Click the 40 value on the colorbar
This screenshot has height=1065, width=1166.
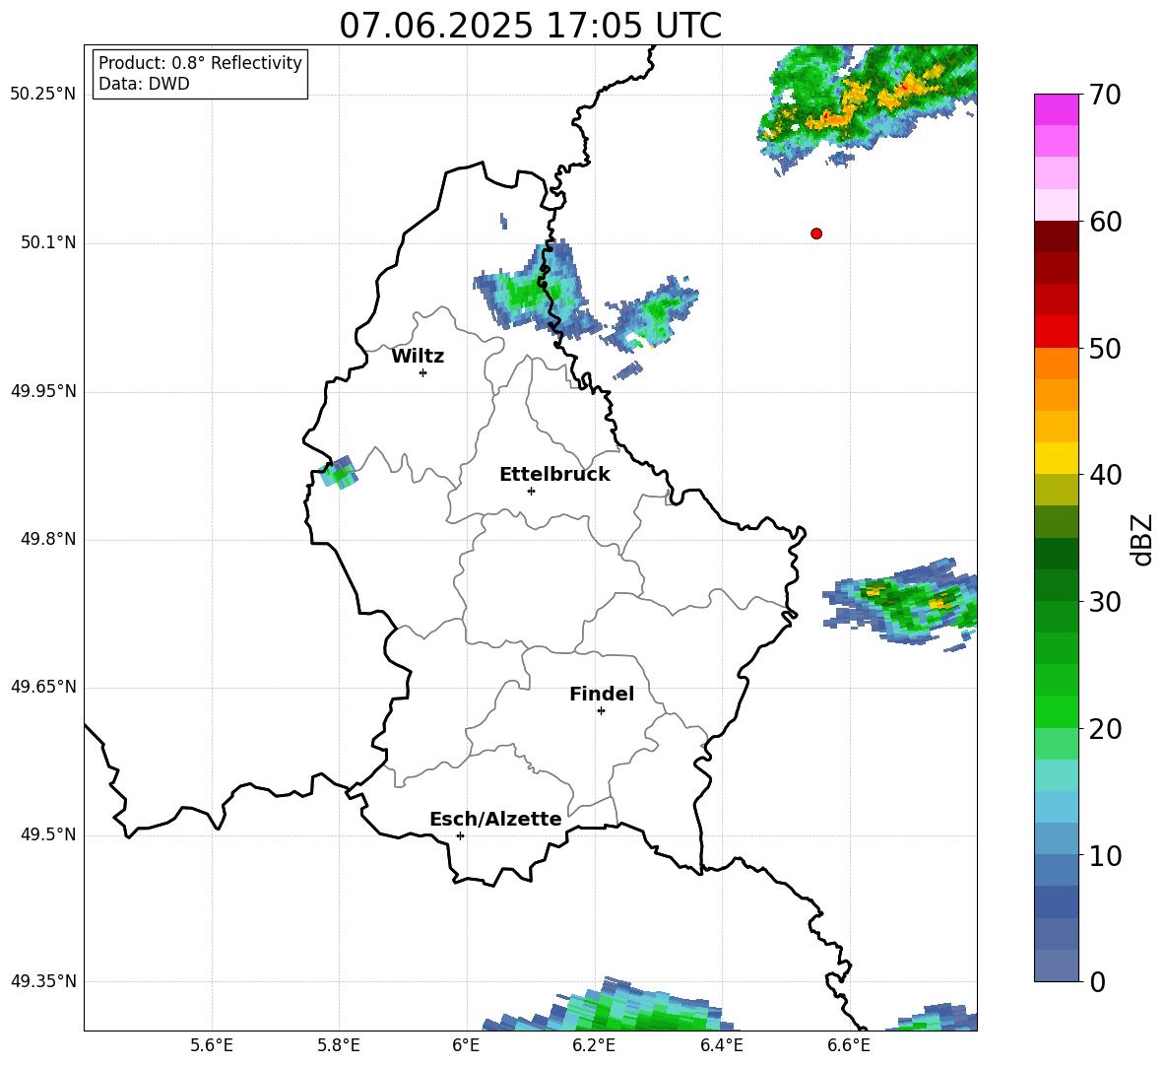[x=1104, y=475]
